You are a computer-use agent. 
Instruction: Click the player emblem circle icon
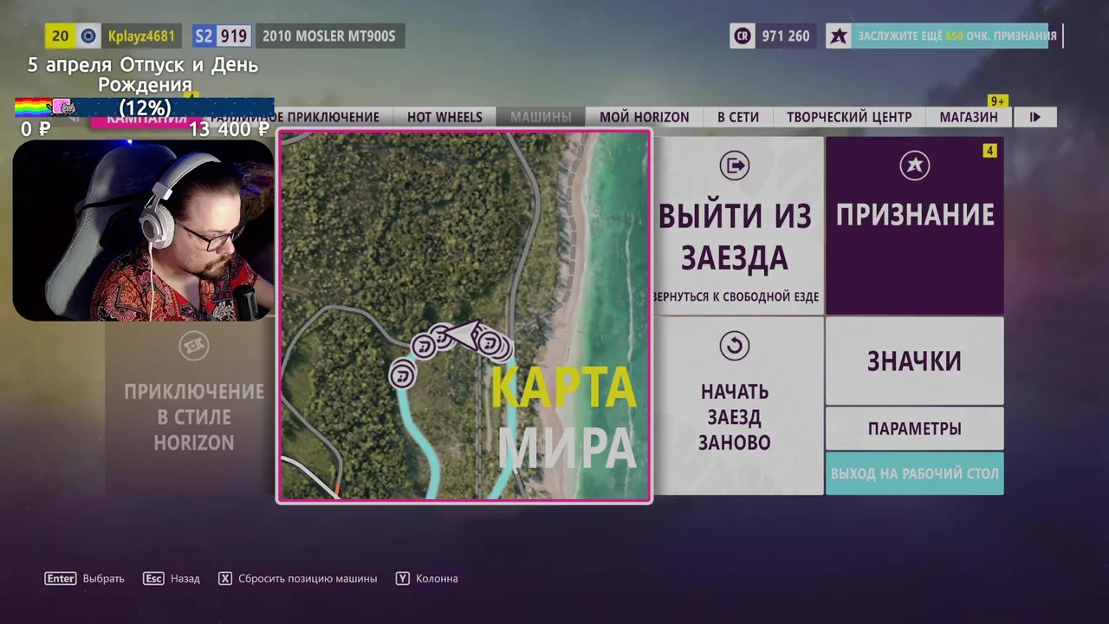click(x=88, y=36)
